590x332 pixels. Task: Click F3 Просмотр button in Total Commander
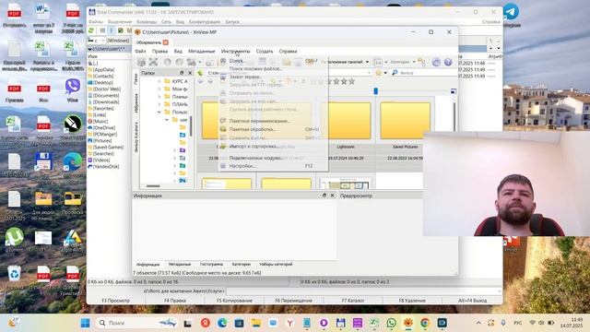tap(116, 301)
